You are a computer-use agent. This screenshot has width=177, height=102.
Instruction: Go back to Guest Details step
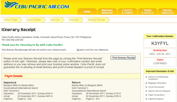(34, 20)
